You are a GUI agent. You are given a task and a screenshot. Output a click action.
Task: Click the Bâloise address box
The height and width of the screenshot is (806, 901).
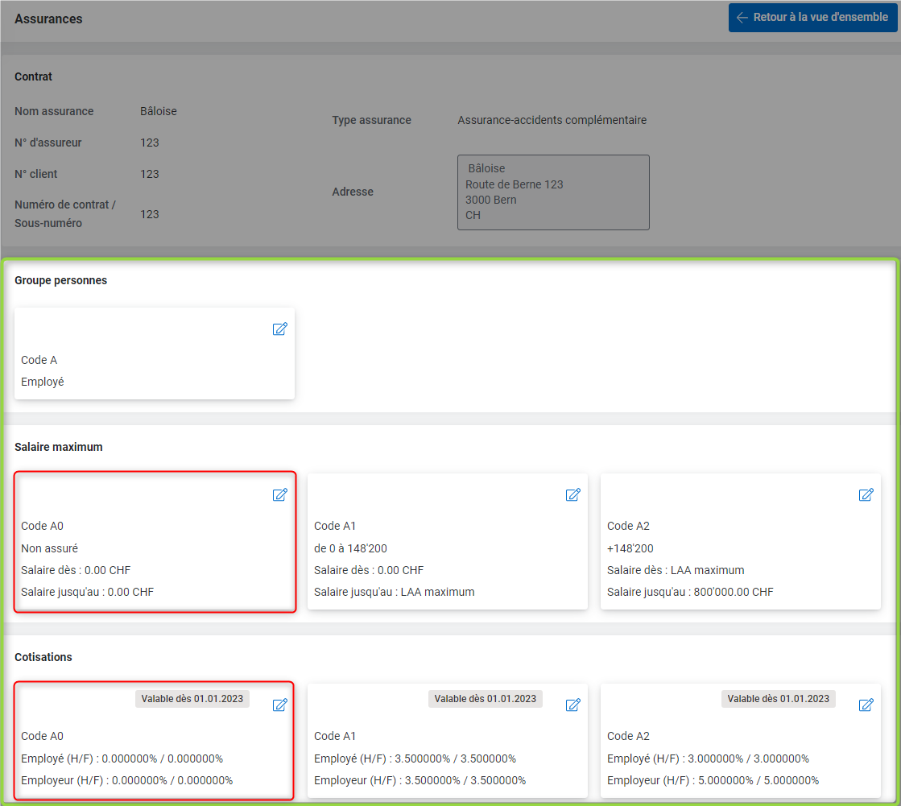(x=552, y=192)
